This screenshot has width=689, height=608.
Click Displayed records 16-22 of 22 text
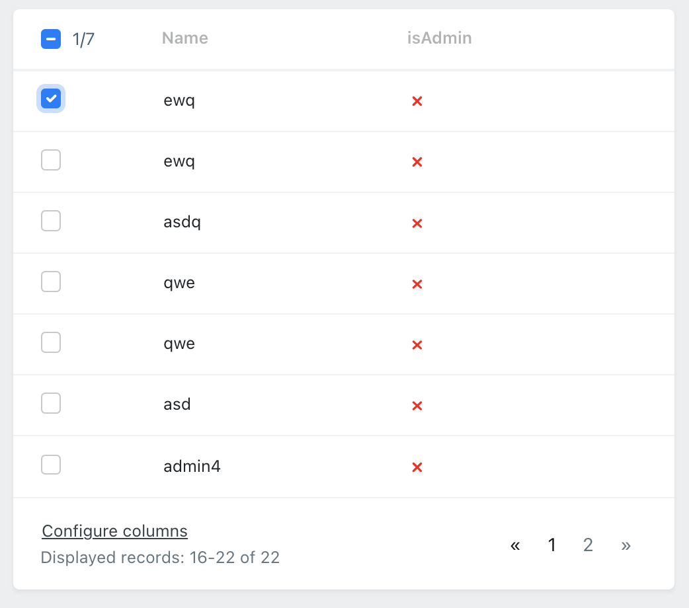pyautogui.click(x=160, y=558)
